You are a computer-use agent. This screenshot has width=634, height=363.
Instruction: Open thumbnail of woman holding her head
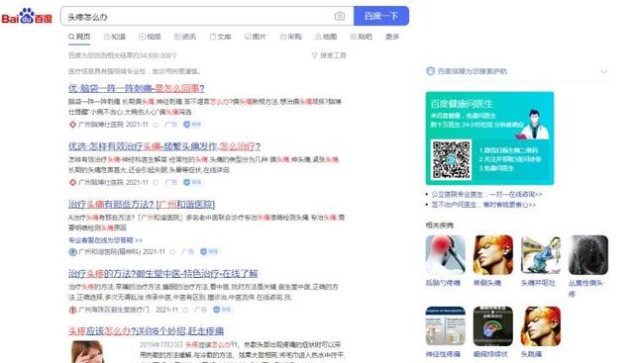[x=88, y=352]
